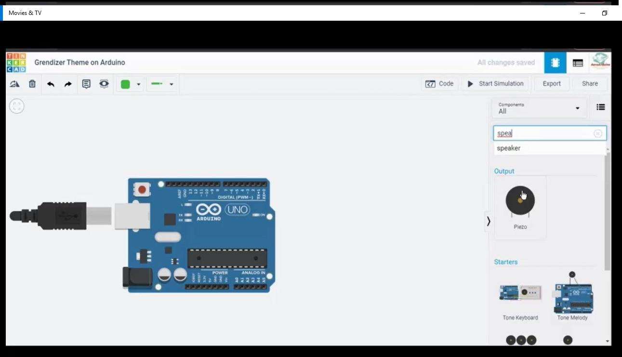622x357 pixels.
Task: Toggle notes visibility eye icon
Action: tap(104, 84)
